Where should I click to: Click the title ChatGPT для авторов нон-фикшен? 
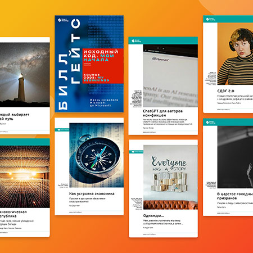(x=162, y=113)
